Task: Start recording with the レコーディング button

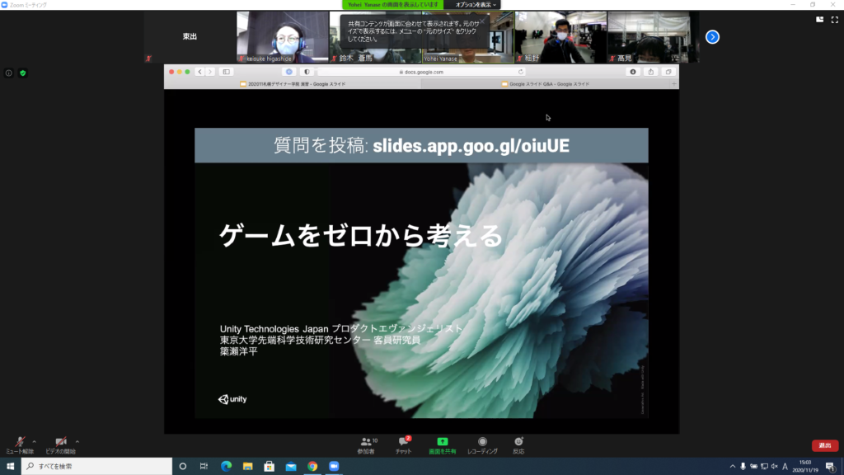Action: pos(482,445)
